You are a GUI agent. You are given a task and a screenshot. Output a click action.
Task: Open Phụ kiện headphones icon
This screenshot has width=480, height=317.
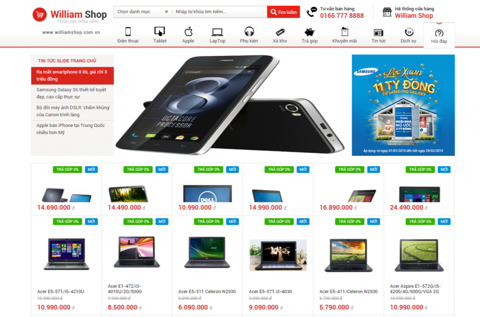point(249,31)
